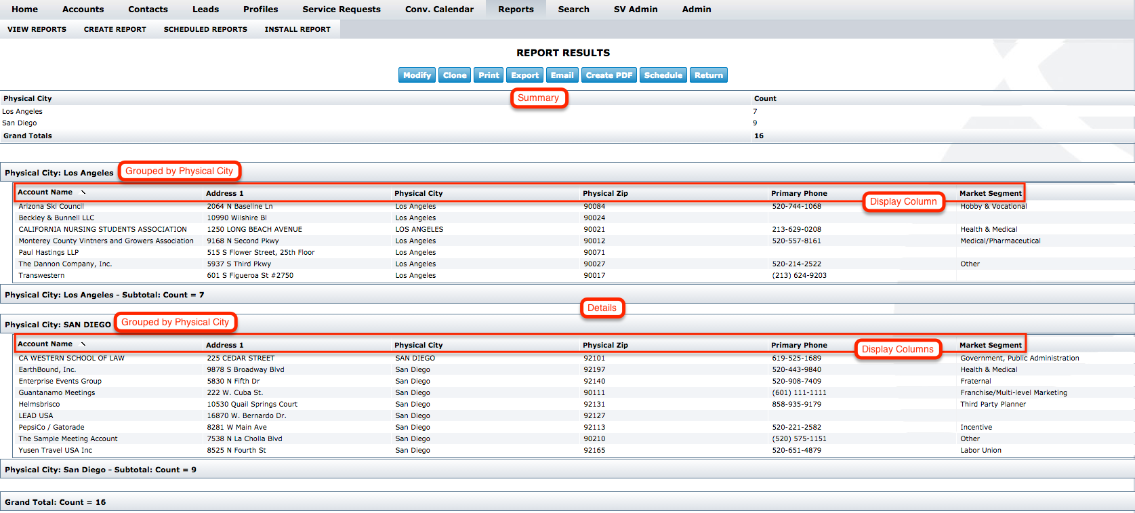Open the Search menu
1135x513 pixels.
[573, 9]
